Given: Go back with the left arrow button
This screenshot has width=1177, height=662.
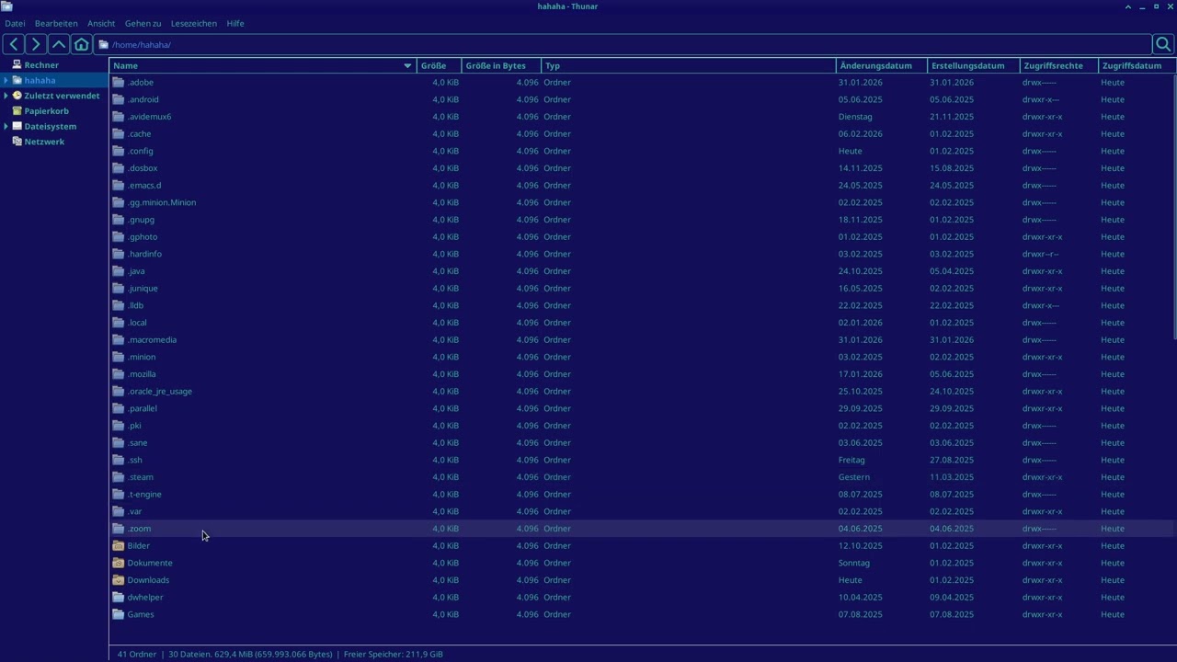Looking at the screenshot, I should coord(14,44).
